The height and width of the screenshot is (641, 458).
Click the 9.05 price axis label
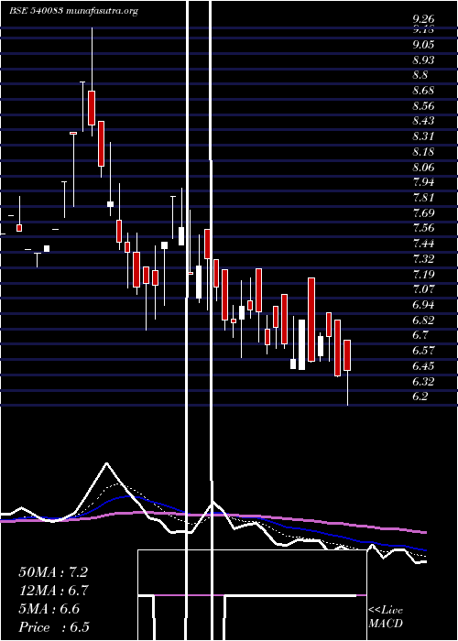423,45
